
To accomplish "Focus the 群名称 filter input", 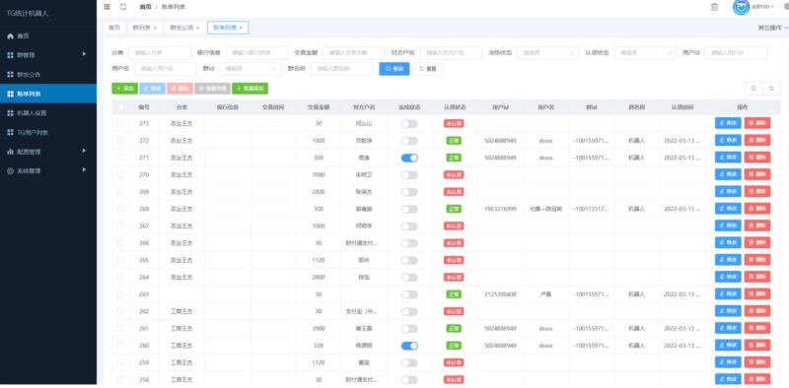I will pyautogui.click(x=341, y=69).
